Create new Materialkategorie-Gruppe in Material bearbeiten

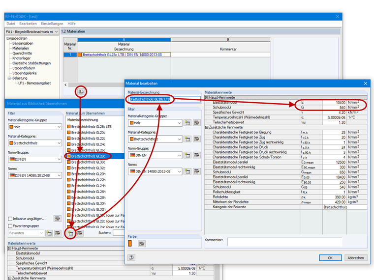187,123
